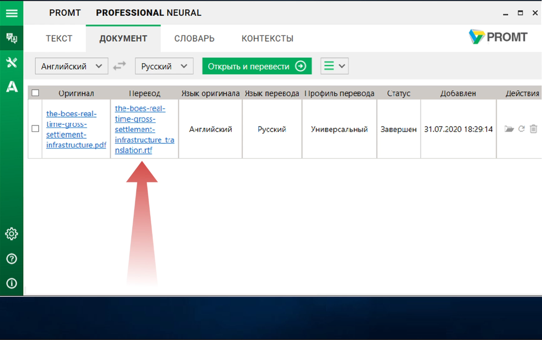This screenshot has width=542, height=340.
Task: Expand the source language dropdown Английский
Action: [x=71, y=66]
